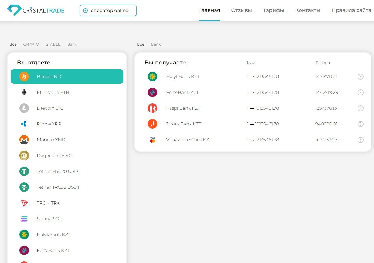
Task: Choose Visa/MasterCard KZT to receive
Action: (x=253, y=140)
